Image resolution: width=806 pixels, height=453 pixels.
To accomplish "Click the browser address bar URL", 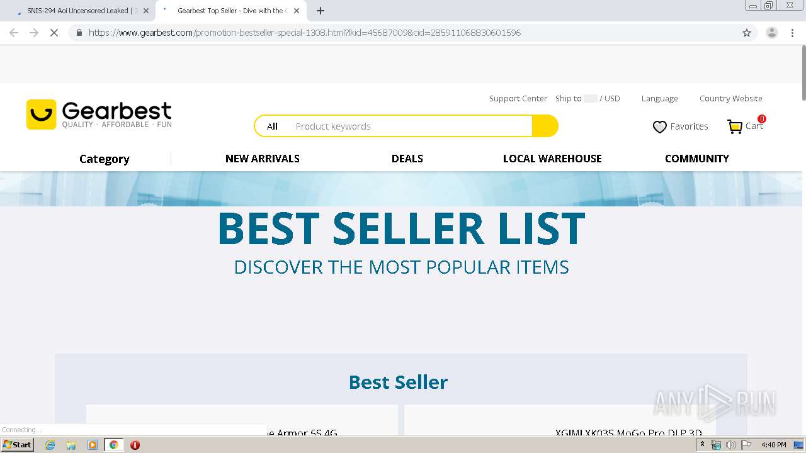I will 305,33.
